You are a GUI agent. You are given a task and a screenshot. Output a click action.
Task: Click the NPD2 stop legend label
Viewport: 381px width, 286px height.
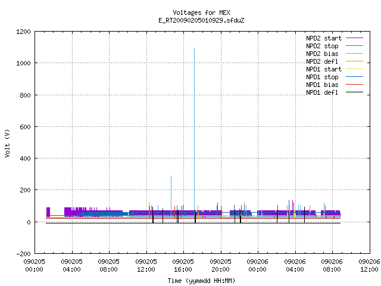322,46
